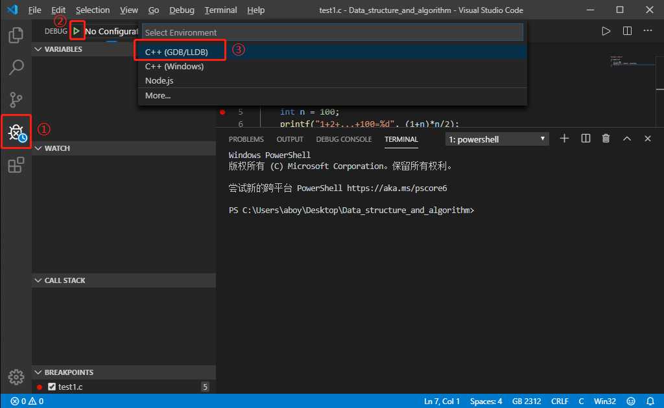Viewport: 664px width, 408px height.
Task: Click test1.c breakpoint entry name
Action: click(70, 387)
